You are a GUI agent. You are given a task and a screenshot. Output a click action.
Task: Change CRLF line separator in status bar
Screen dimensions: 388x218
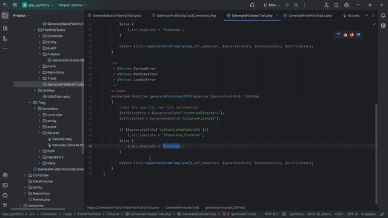(339, 214)
